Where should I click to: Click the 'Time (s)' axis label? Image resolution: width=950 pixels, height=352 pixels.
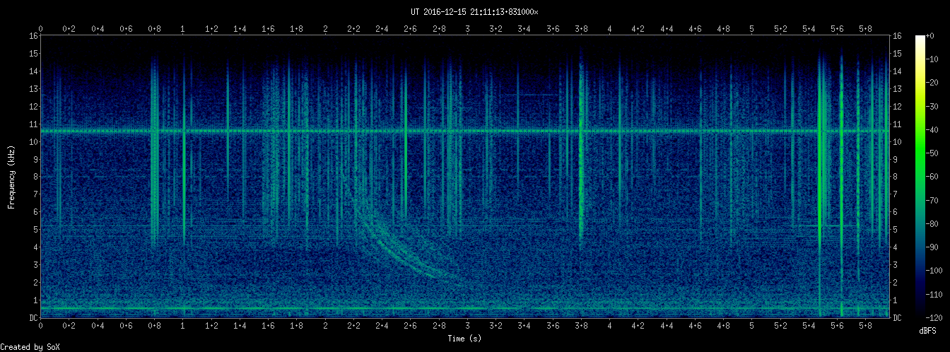pyautogui.click(x=464, y=339)
